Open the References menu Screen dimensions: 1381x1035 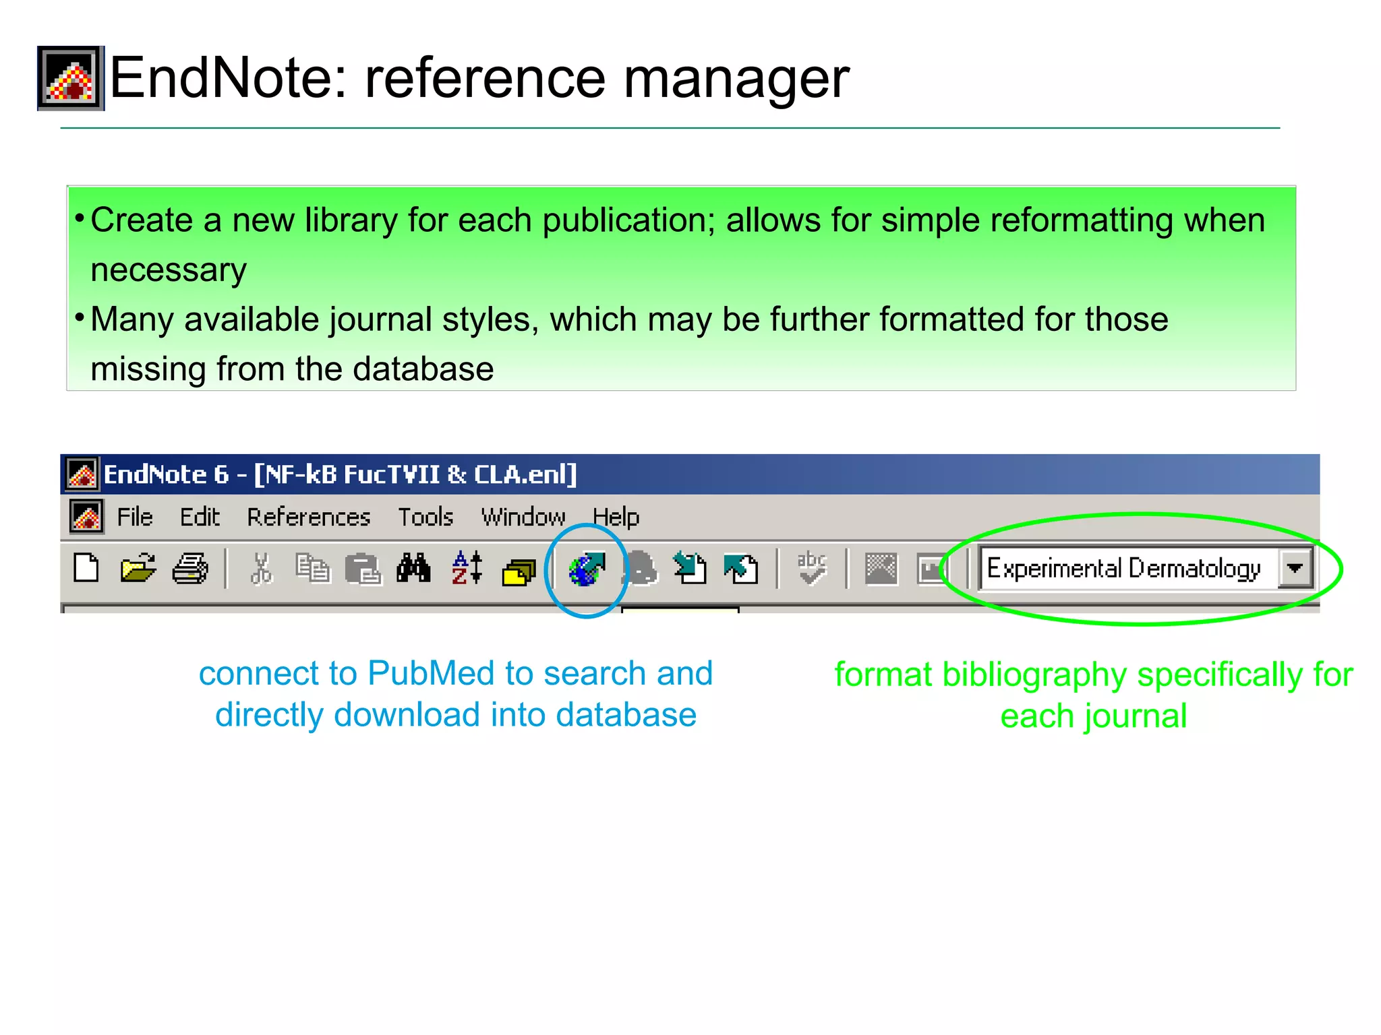[309, 517]
